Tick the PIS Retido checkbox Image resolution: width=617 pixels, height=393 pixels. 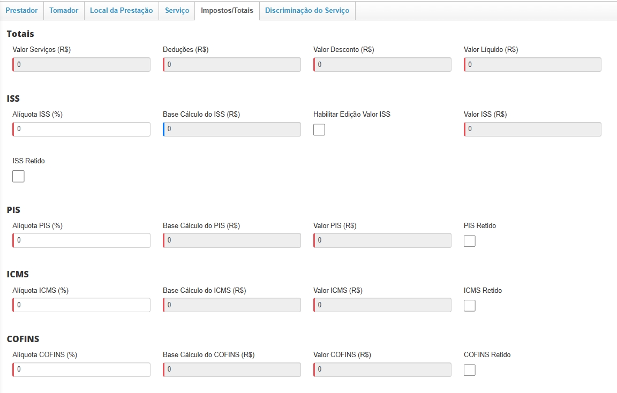[x=470, y=241]
